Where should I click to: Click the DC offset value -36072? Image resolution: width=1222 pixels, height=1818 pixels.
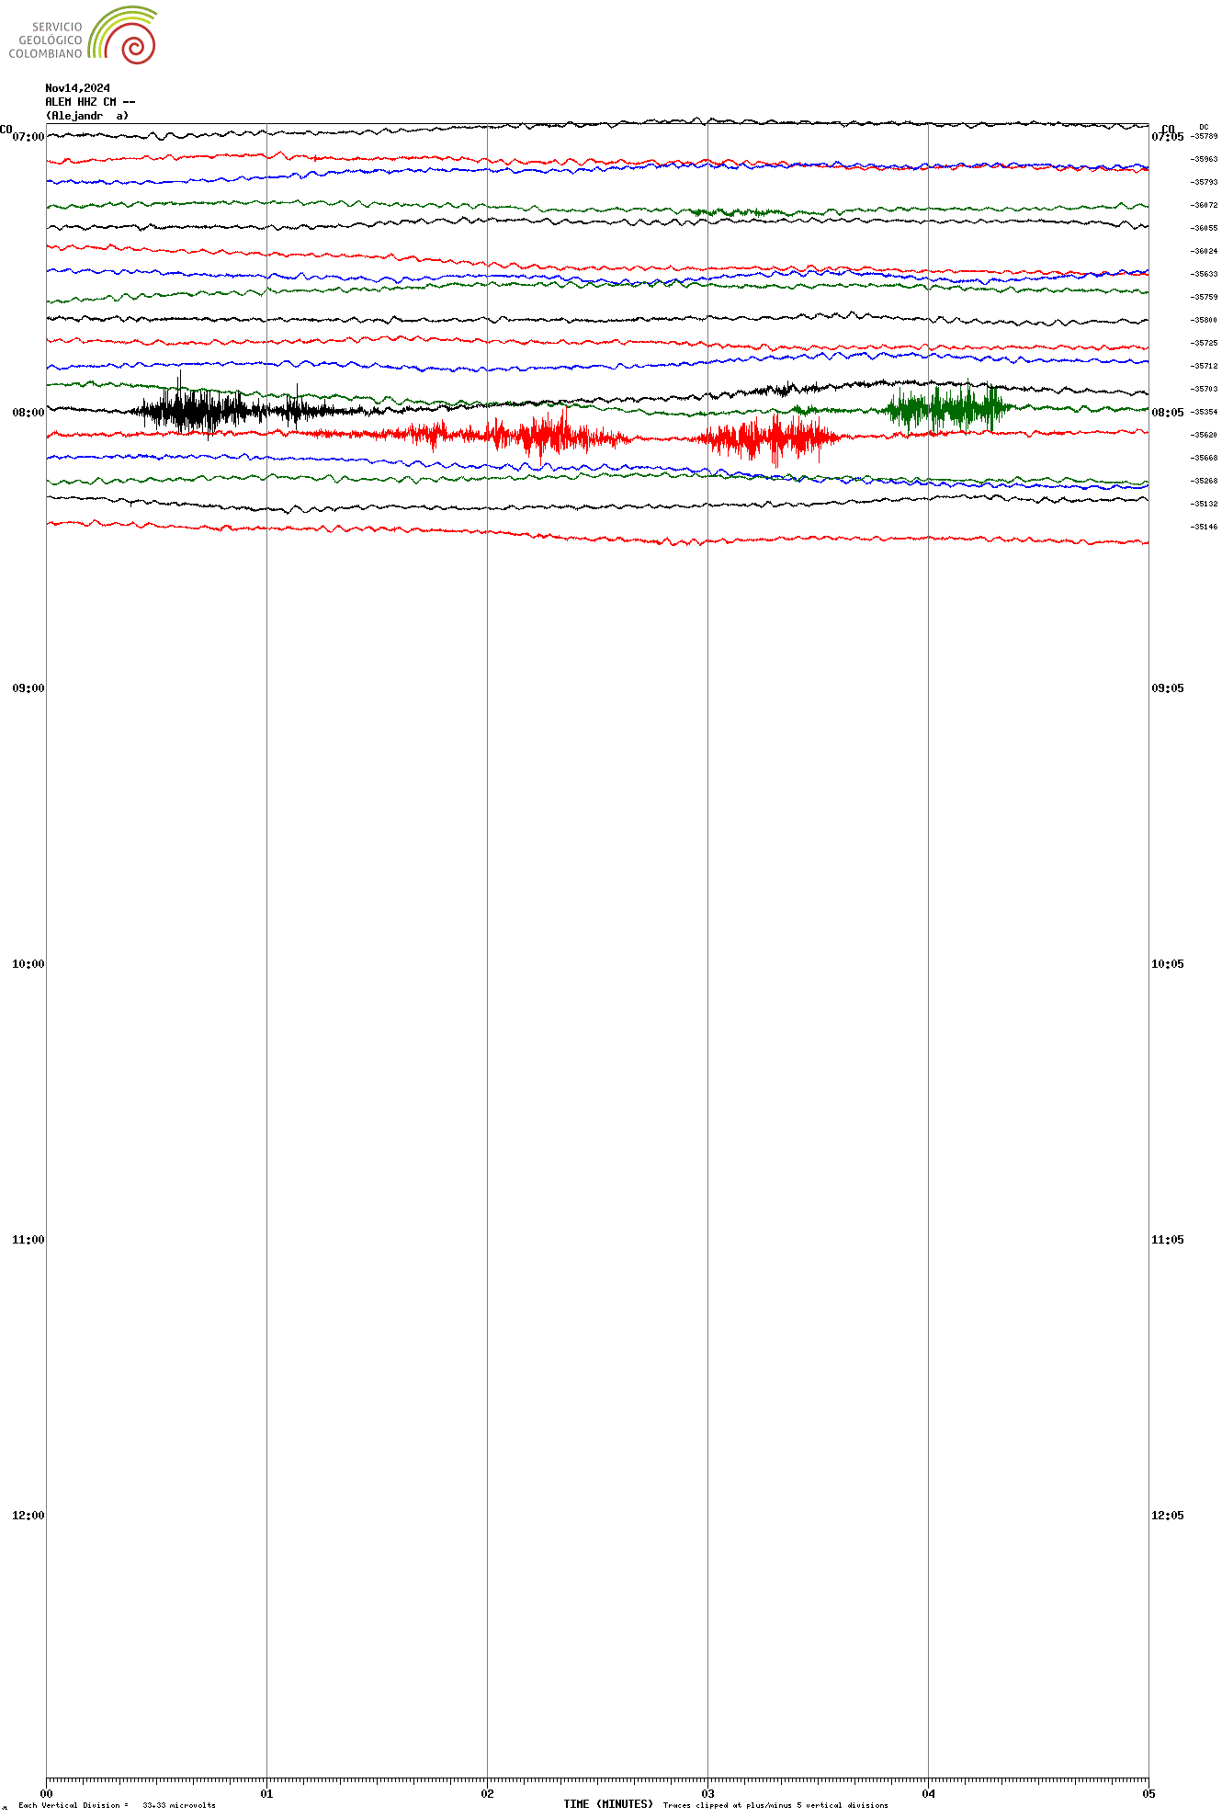tap(1204, 205)
